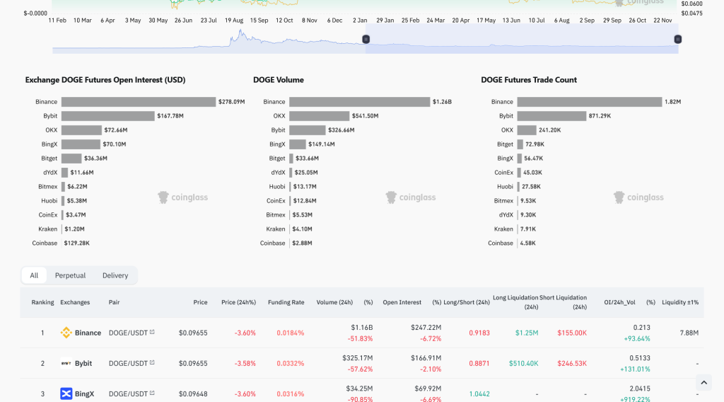
Task: Click dYdX label in DOGE Volume chart
Action: coord(278,173)
